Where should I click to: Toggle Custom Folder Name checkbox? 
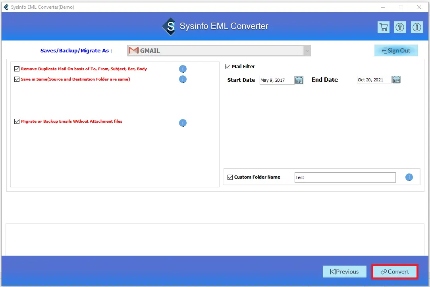coord(230,177)
